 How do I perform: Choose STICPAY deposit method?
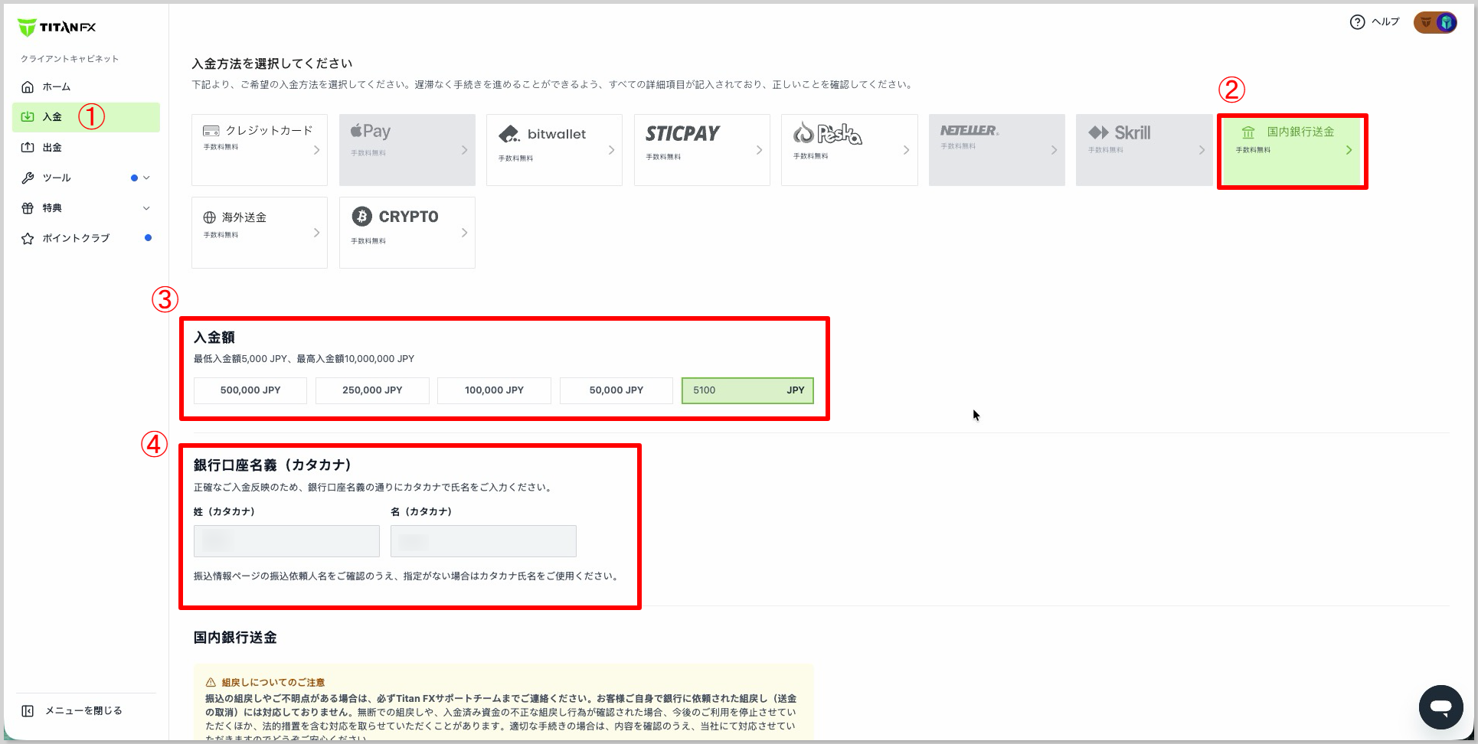click(702, 150)
